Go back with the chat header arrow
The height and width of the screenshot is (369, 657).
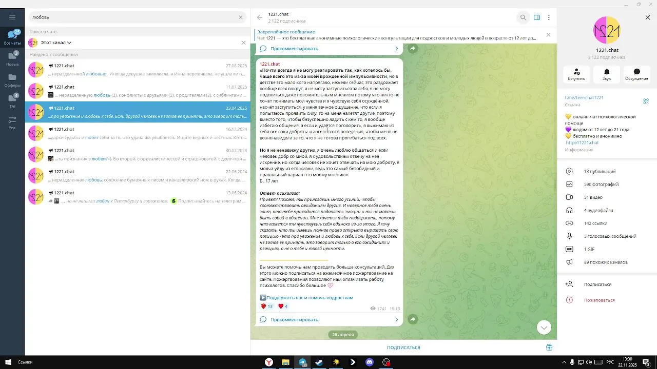tap(260, 17)
